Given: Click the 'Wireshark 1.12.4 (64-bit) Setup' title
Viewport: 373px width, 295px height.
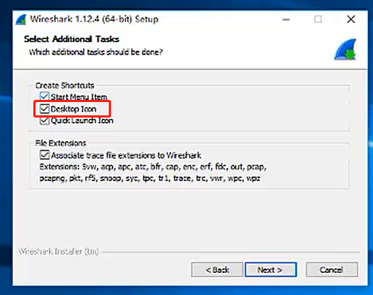Looking at the screenshot, I should (x=94, y=19).
